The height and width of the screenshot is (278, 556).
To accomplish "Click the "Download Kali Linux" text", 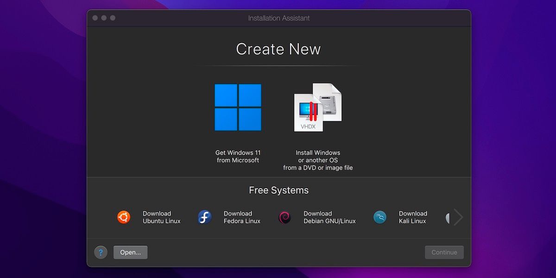I will pyautogui.click(x=412, y=217).
